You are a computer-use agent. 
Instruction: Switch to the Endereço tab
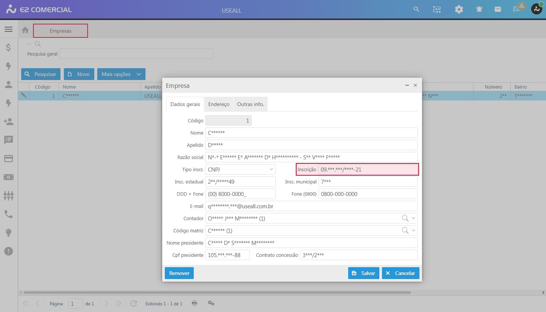click(x=219, y=104)
